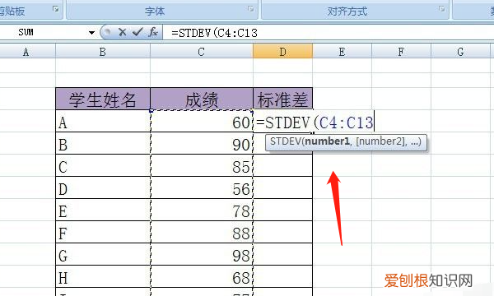Image resolution: width=494 pixels, height=296 pixels.
Task: Click the score cell with 98
Action: click(x=202, y=255)
